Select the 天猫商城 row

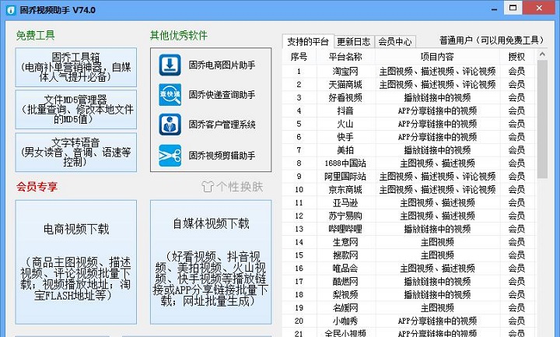408,84
